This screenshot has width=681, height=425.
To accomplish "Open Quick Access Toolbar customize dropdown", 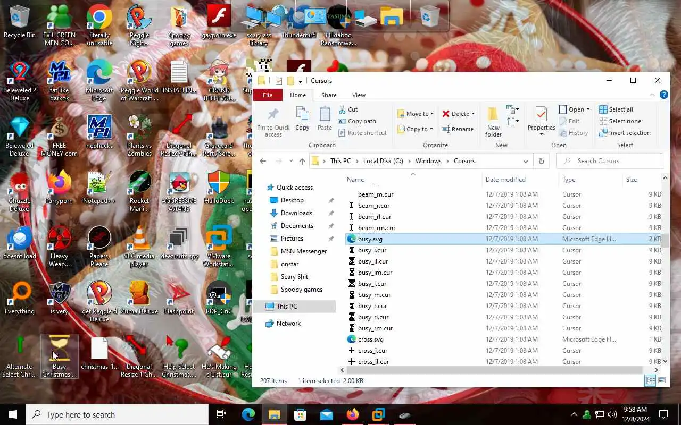I will tap(300, 81).
